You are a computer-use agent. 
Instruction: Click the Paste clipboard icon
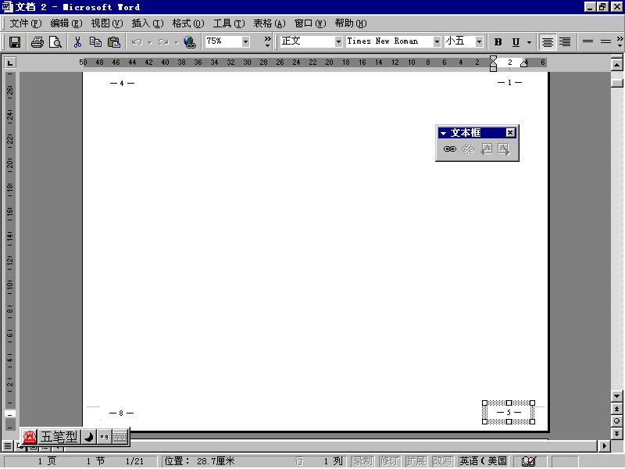click(114, 42)
